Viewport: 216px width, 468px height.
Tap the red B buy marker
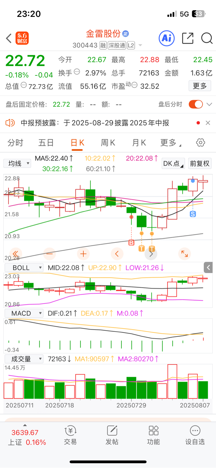131,243
